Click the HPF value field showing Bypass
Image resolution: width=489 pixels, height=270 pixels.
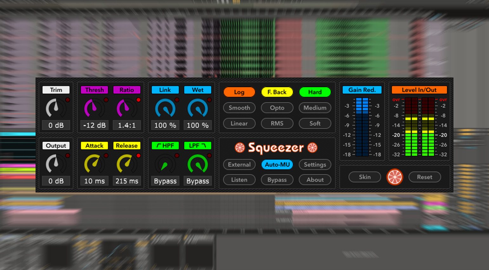click(x=165, y=181)
